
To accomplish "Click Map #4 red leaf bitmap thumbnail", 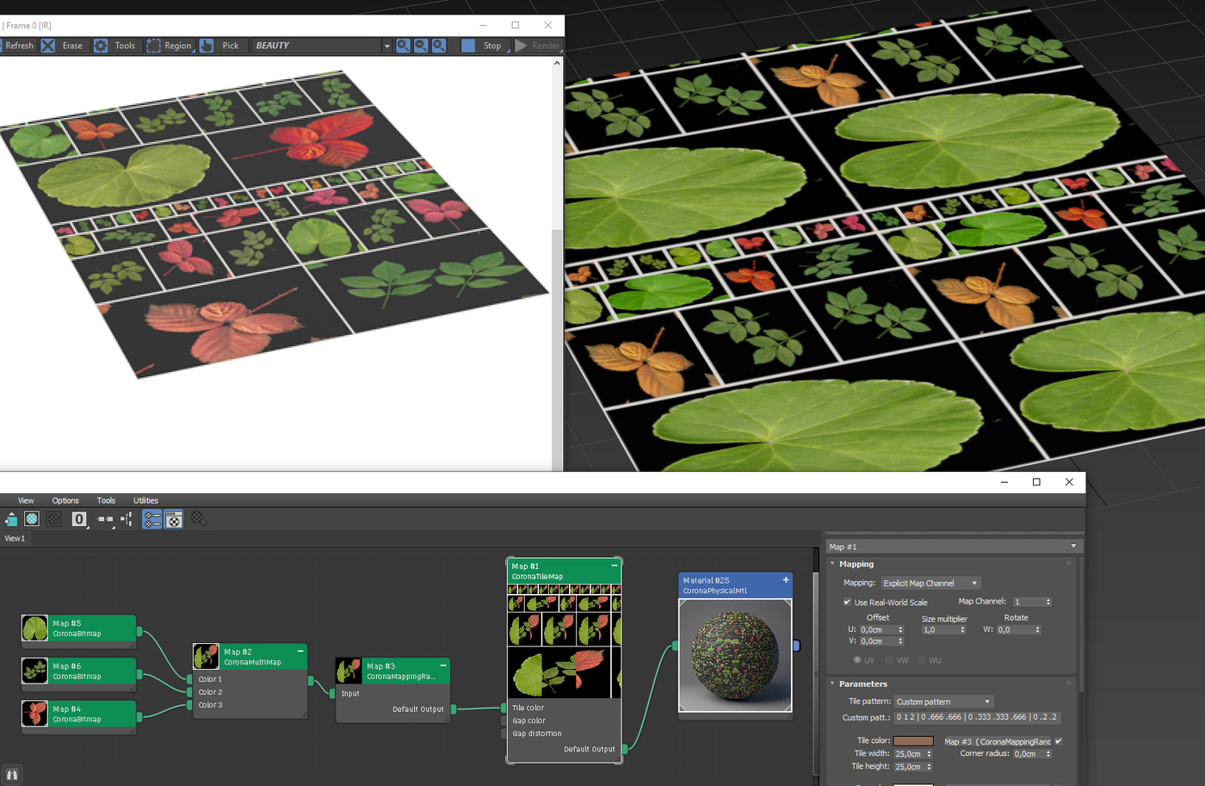I will (x=34, y=714).
